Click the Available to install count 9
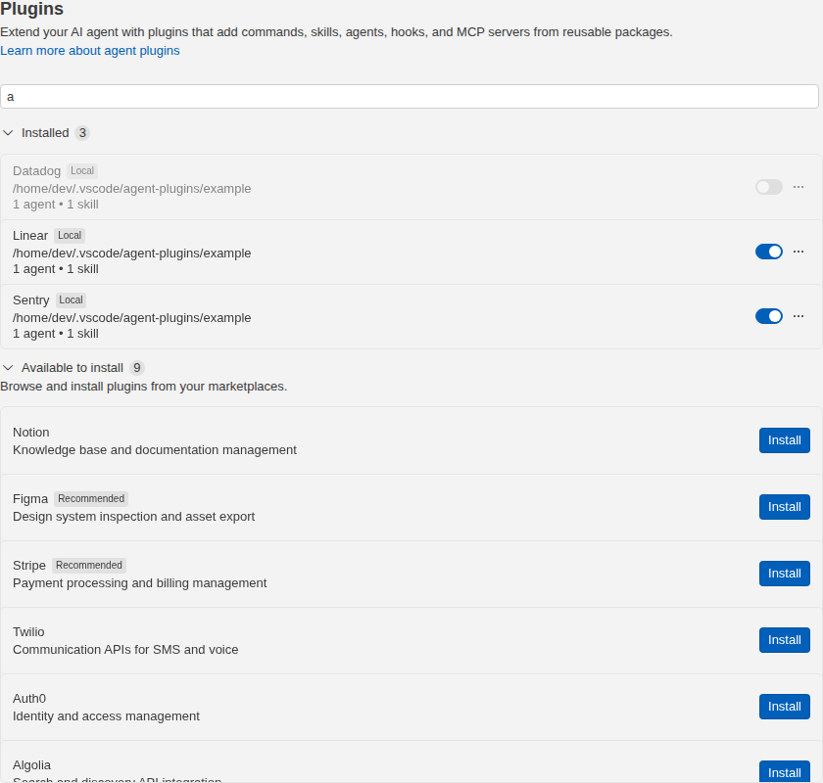823x783 pixels. click(137, 368)
